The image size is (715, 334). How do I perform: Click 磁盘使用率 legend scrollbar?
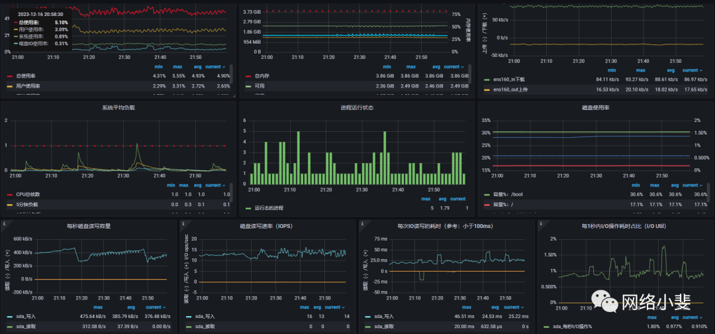tap(708, 193)
